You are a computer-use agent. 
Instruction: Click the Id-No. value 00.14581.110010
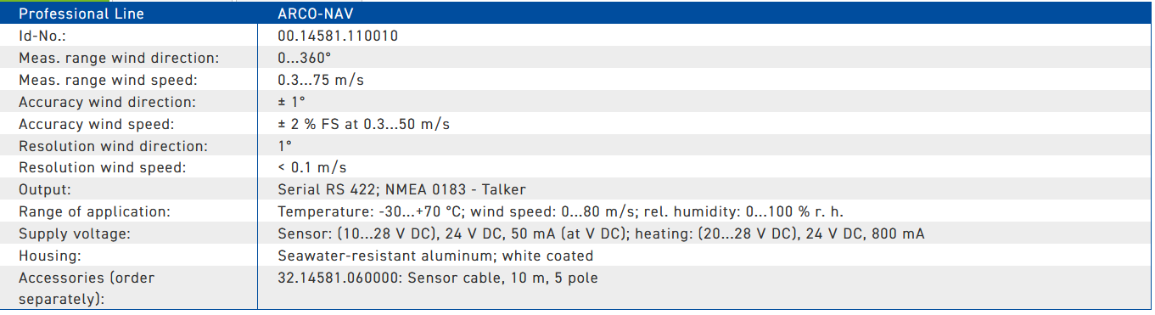point(338,36)
